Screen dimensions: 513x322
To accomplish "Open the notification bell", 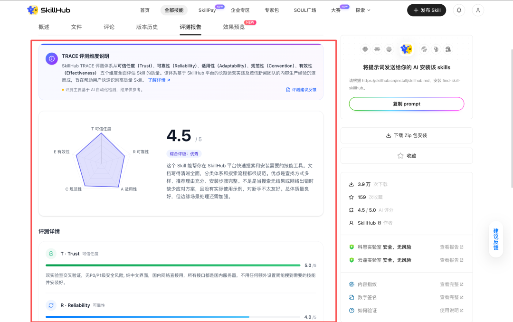I will (x=459, y=10).
